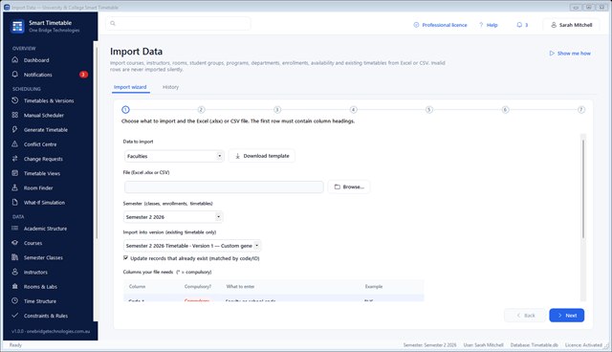Click wizard step 1 marker
This screenshot has width=612, height=352.
[x=125, y=110]
